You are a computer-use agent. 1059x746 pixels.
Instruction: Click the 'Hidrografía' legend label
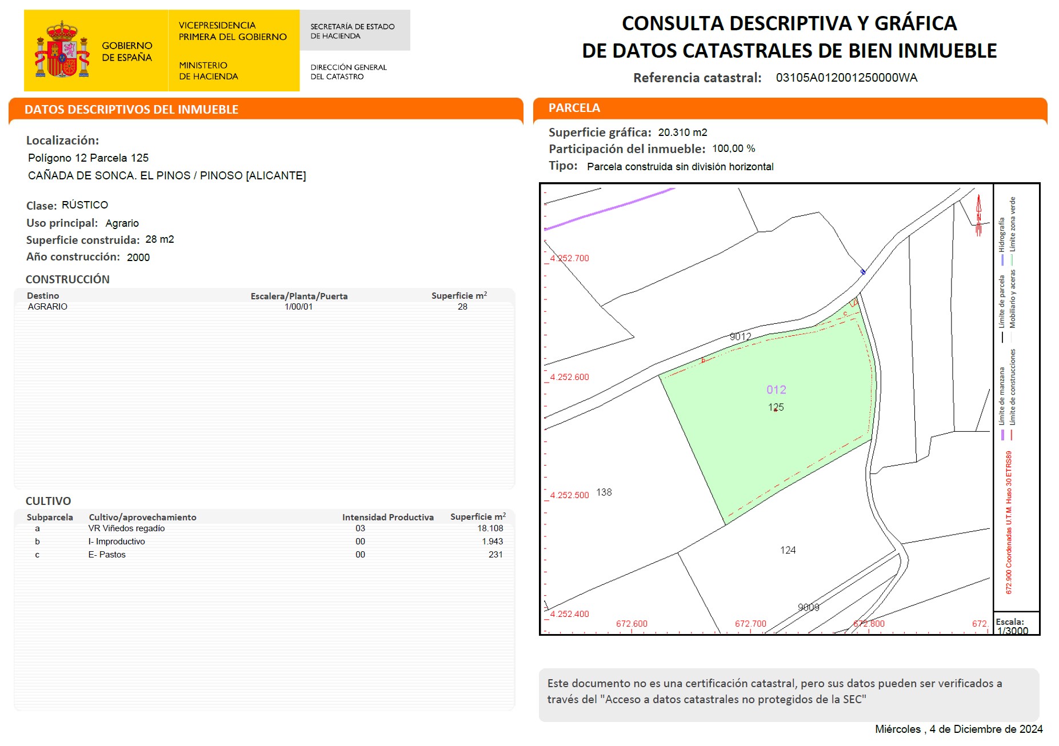[x=1001, y=234]
